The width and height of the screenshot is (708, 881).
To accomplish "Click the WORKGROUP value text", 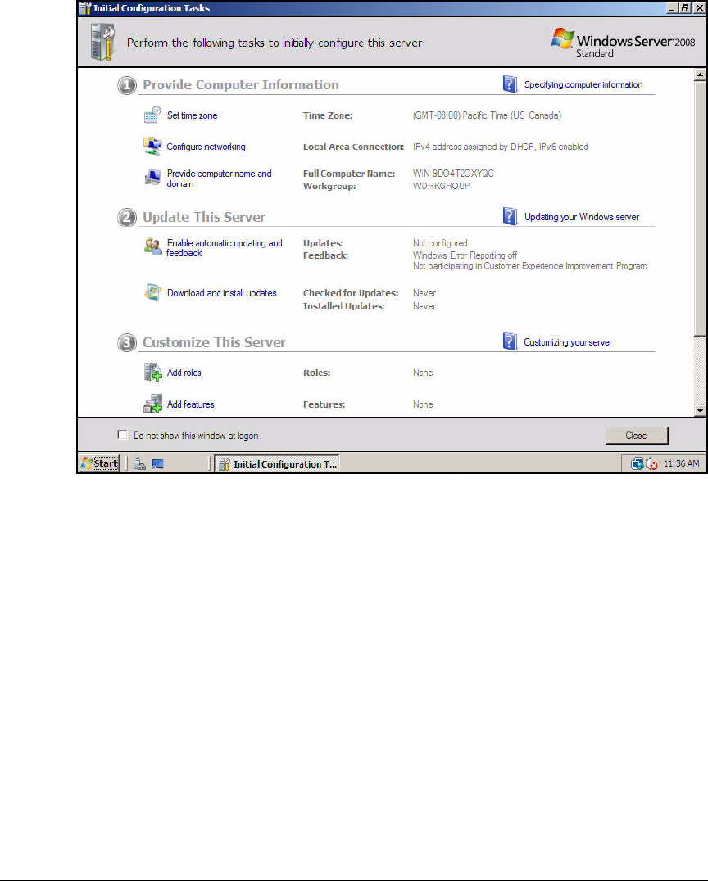I will coord(442,186).
